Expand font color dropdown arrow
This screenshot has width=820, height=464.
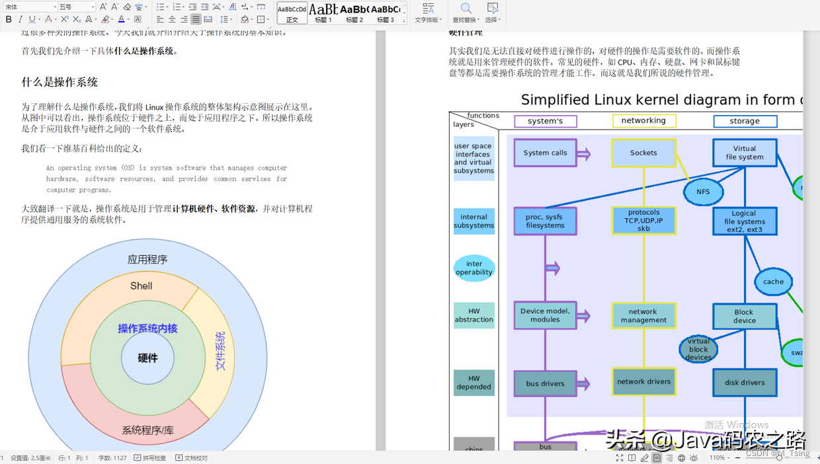pyautogui.click(x=128, y=19)
